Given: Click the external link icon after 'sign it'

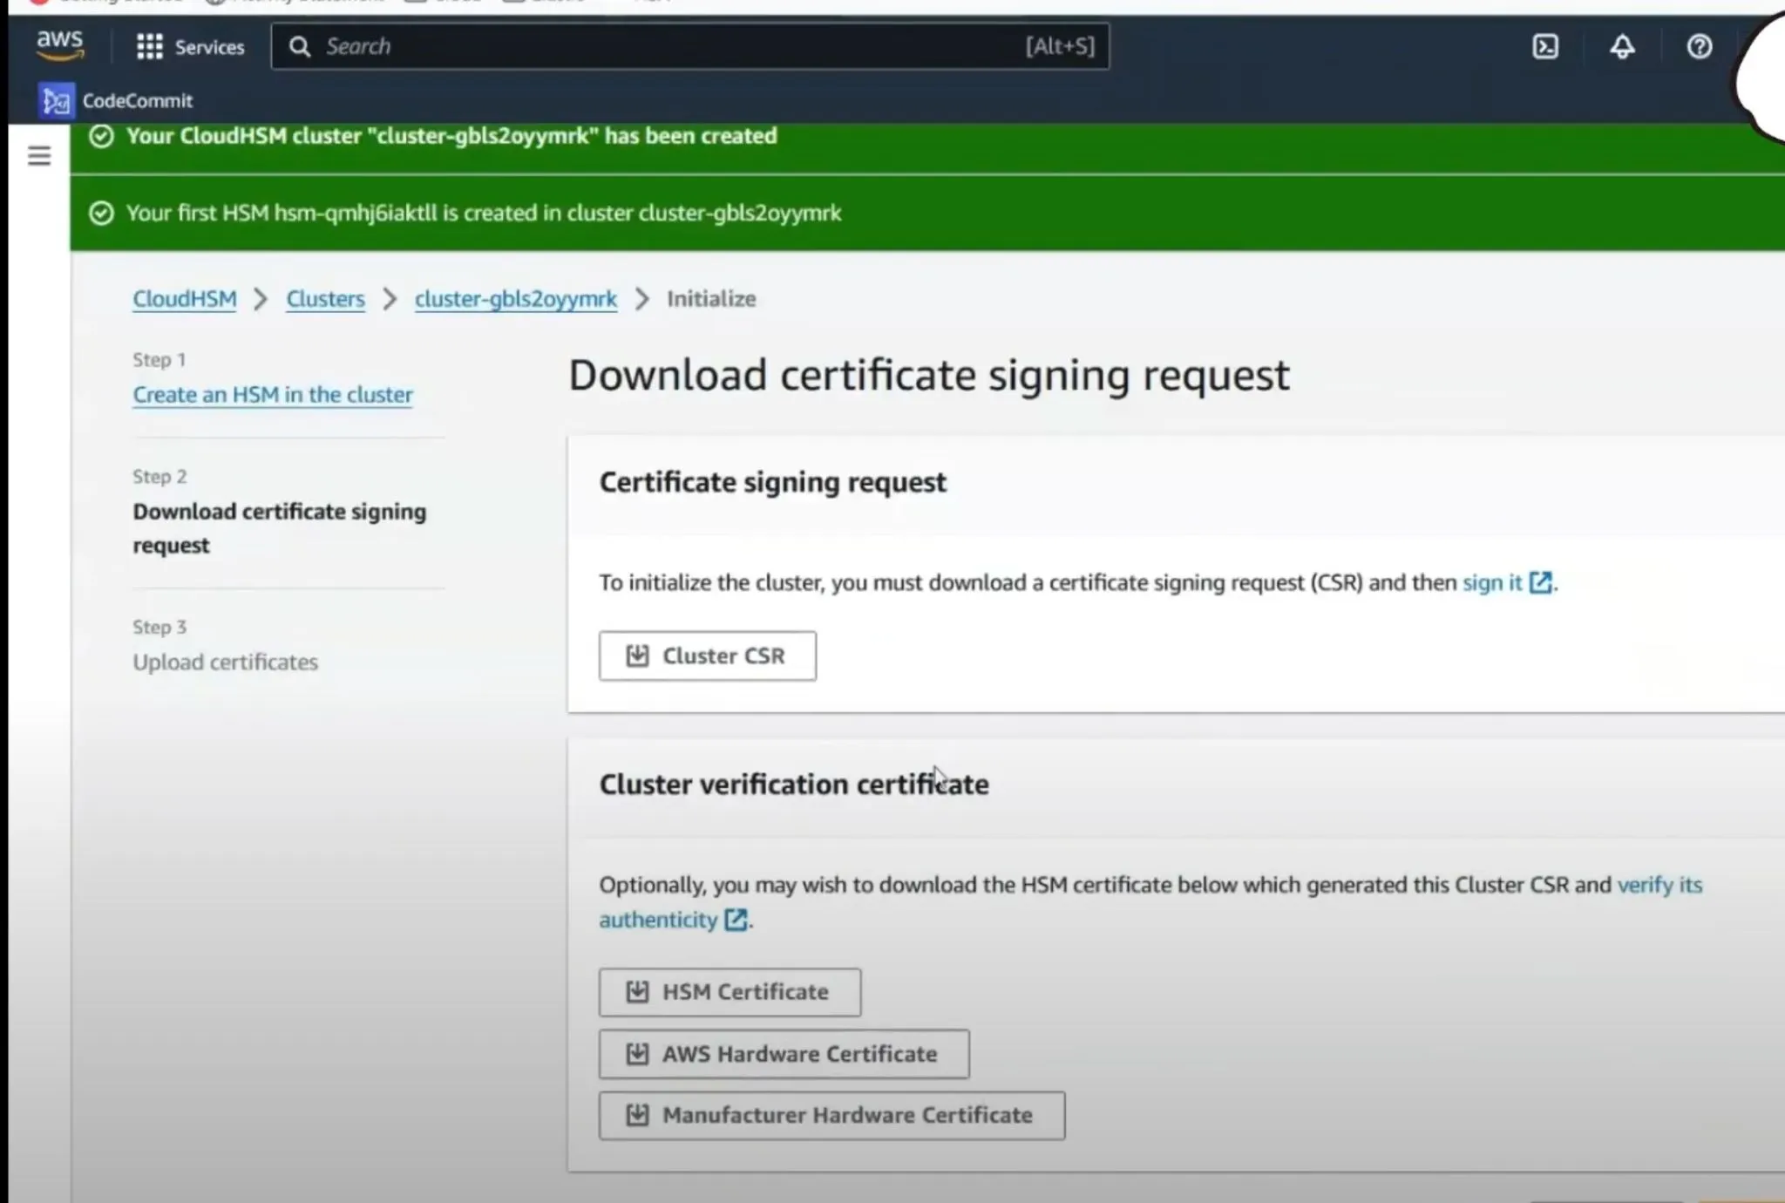Looking at the screenshot, I should coord(1540,582).
